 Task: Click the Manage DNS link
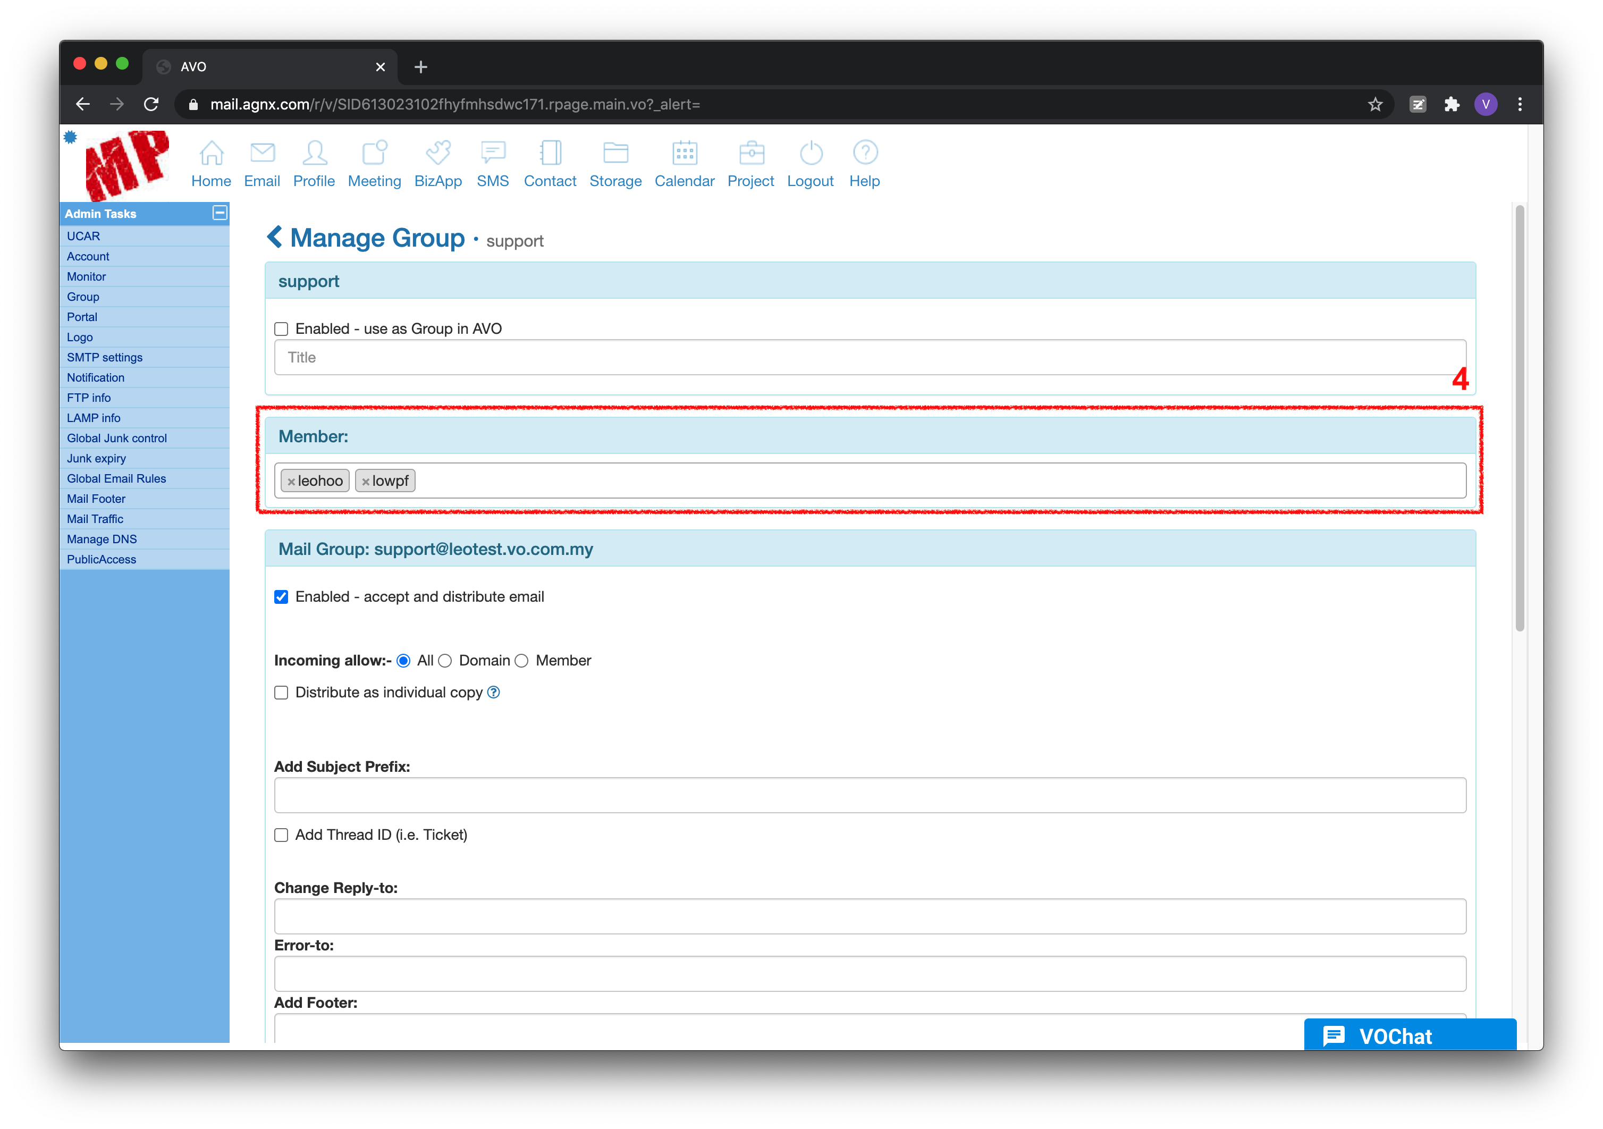(102, 539)
